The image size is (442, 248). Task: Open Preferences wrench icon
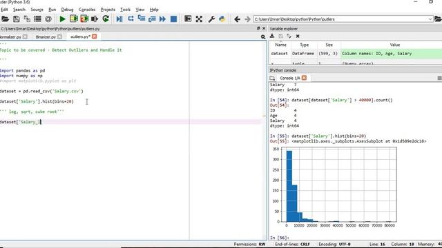(211, 19)
